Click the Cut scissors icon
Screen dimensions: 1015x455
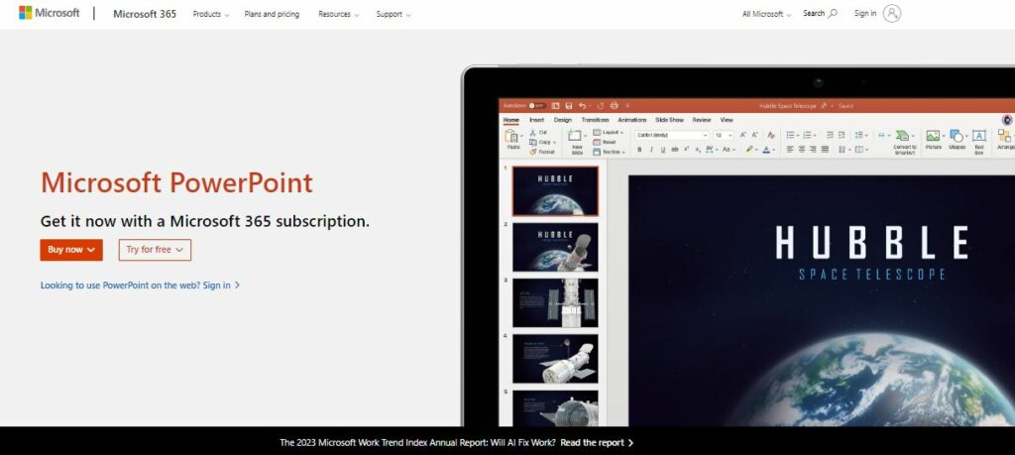click(532, 132)
